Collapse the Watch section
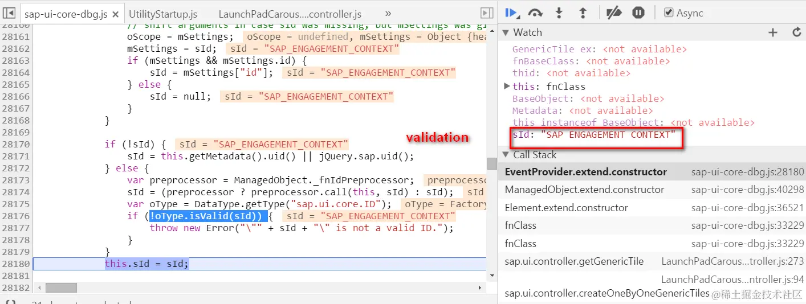 click(x=506, y=32)
